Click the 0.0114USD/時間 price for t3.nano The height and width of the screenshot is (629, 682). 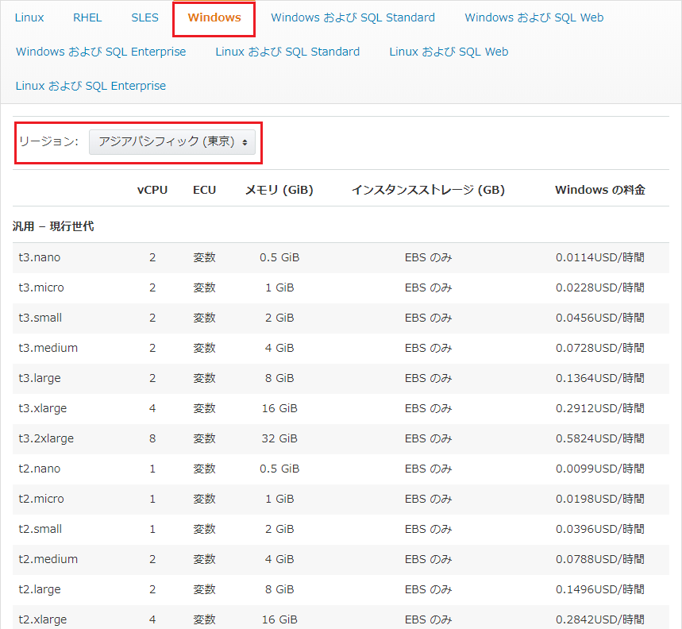(x=599, y=257)
